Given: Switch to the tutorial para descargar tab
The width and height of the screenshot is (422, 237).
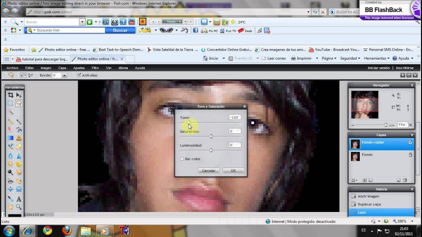Looking at the screenshot, I should tap(42, 59).
